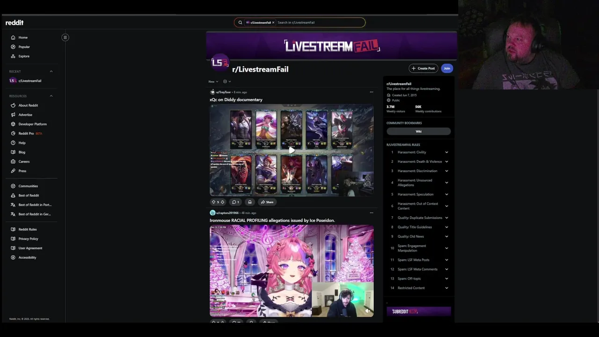Downvote the xQc on Diddy post
This screenshot has width=599, height=337.
click(x=222, y=202)
